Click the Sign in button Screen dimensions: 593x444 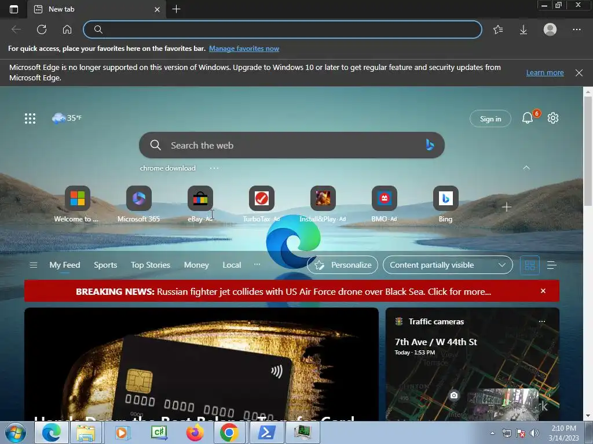[490, 119]
